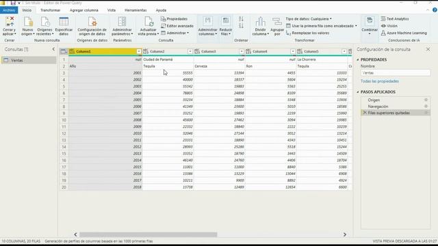Click Reducir filas icon

pyautogui.click(x=225, y=21)
